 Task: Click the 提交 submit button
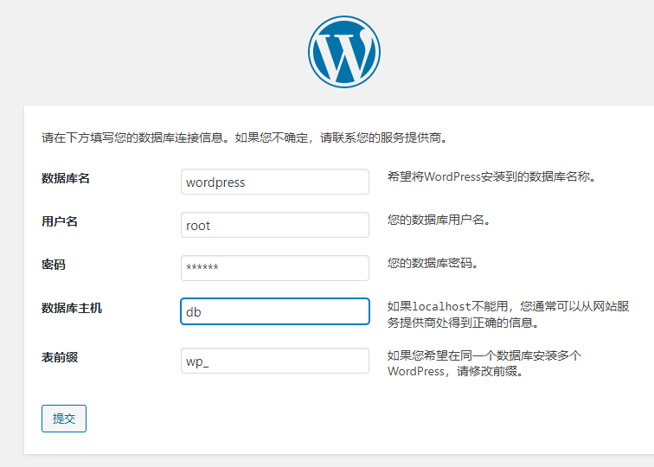pyautogui.click(x=64, y=419)
